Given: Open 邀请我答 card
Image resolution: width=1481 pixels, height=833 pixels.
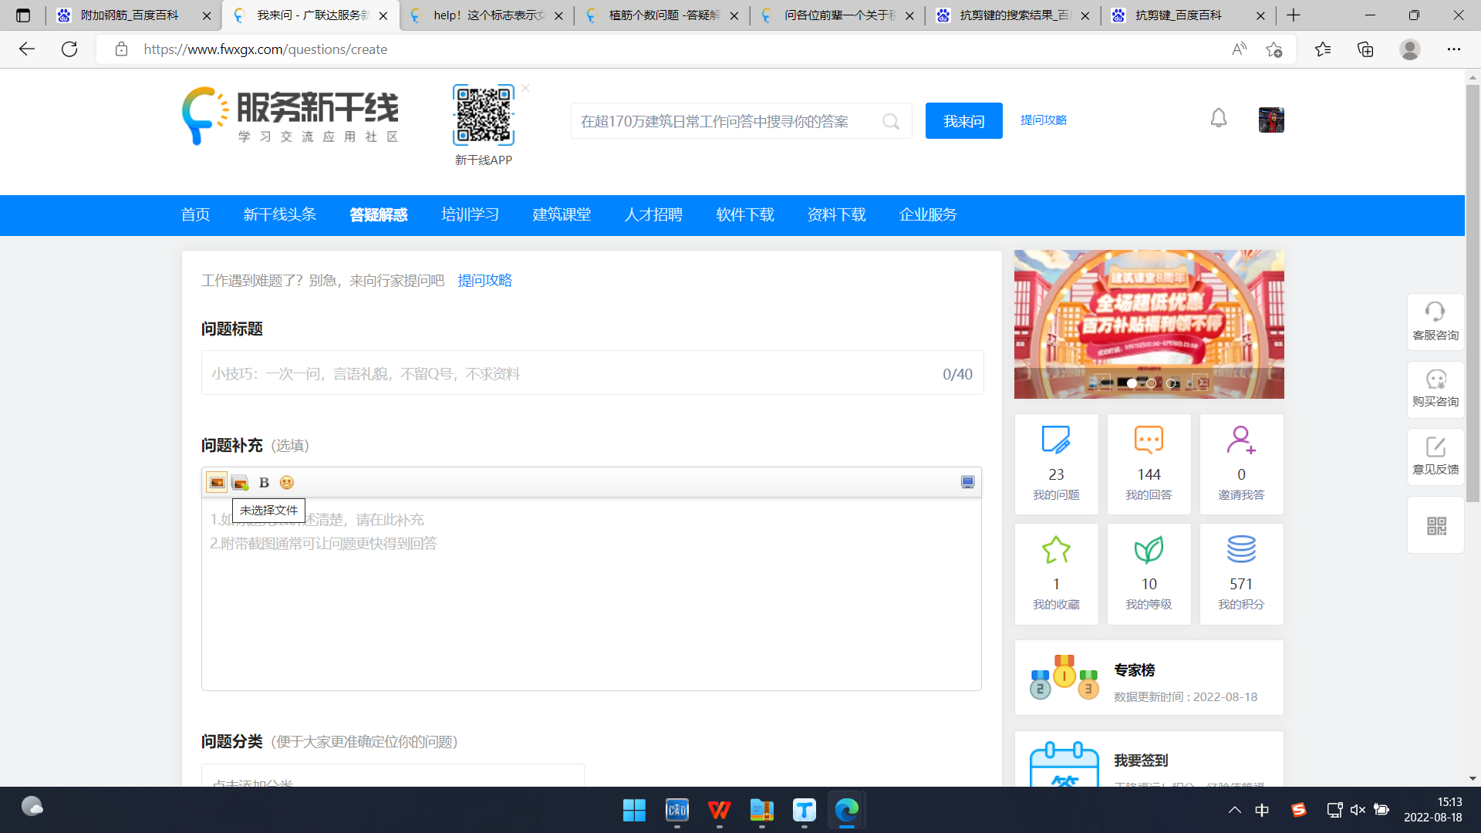Looking at the screenshot, I should pos(1241,464).
